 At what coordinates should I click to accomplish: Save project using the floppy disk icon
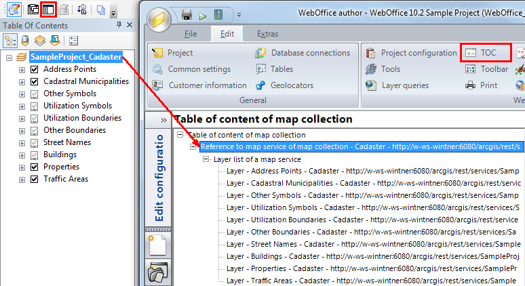click(x=187, y=15)
